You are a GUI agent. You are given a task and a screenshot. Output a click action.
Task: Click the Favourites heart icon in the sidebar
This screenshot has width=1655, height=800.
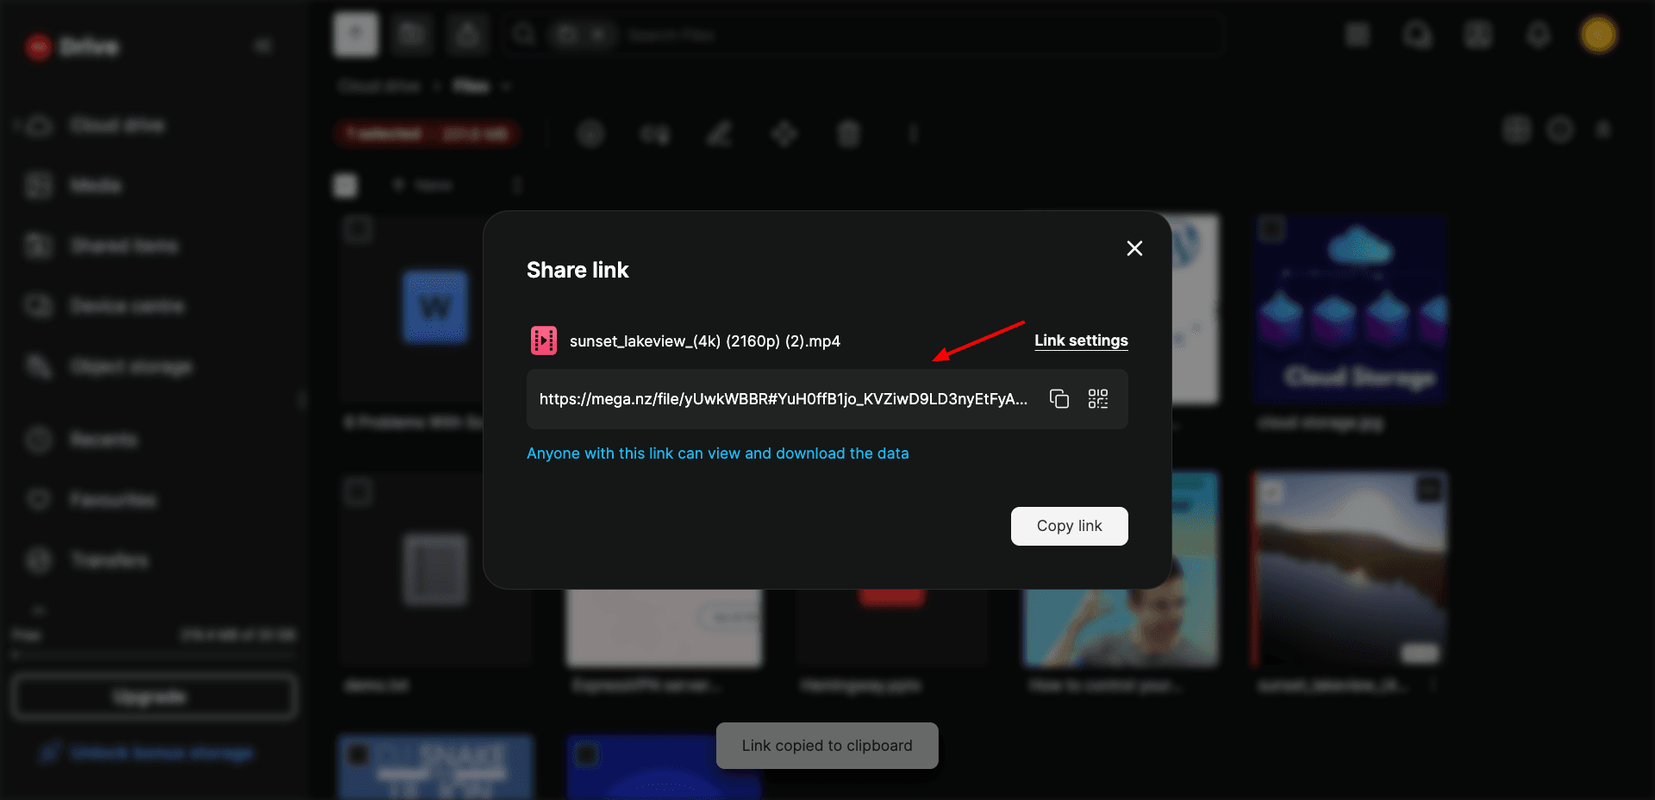(x=39, y=500)
